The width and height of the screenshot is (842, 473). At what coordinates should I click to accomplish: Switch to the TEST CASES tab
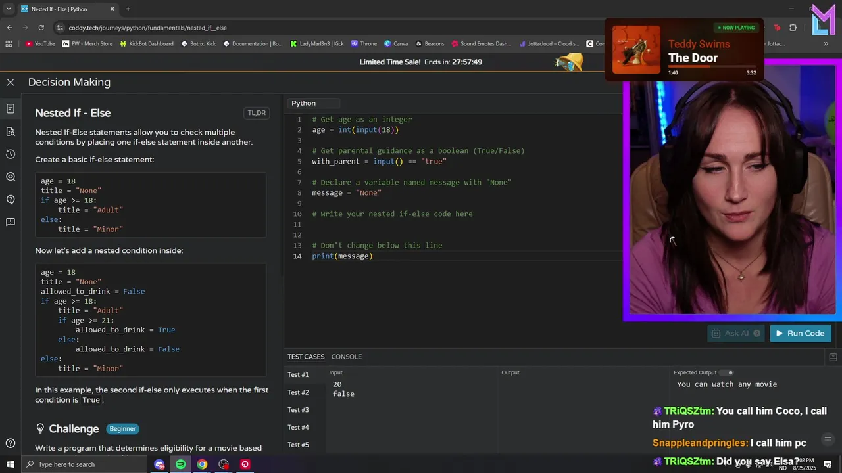pos(306,357)
